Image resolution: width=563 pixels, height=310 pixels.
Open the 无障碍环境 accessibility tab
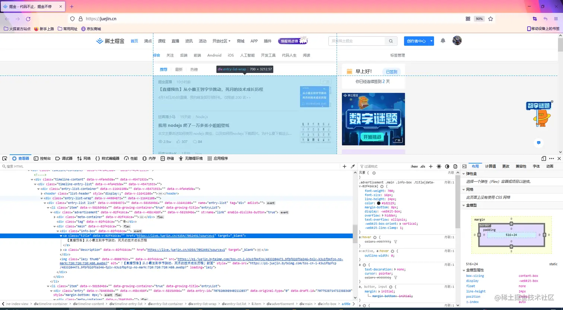[x=190, y=158]
